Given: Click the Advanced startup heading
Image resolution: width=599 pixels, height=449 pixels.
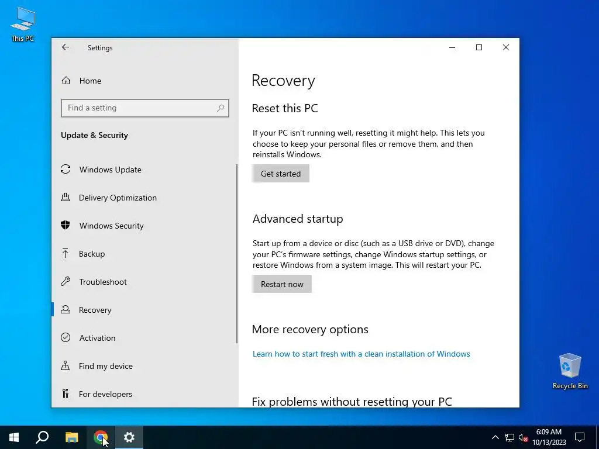Looking at the screenshot, I should [298, 219].
